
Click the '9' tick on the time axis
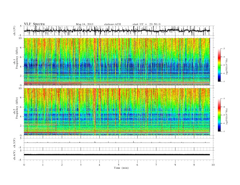pos(194,165)
